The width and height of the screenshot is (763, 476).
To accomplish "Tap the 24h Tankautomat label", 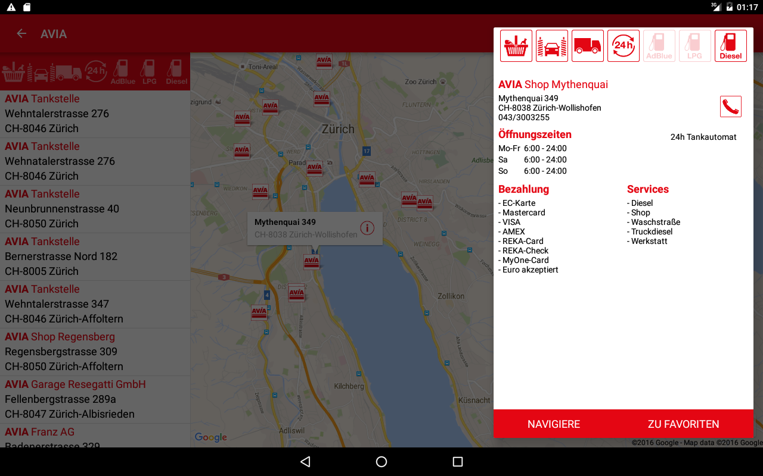I will point(703,137).
